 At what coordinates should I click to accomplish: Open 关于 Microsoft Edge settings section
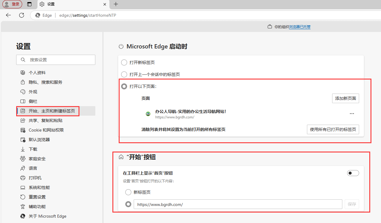56,216
